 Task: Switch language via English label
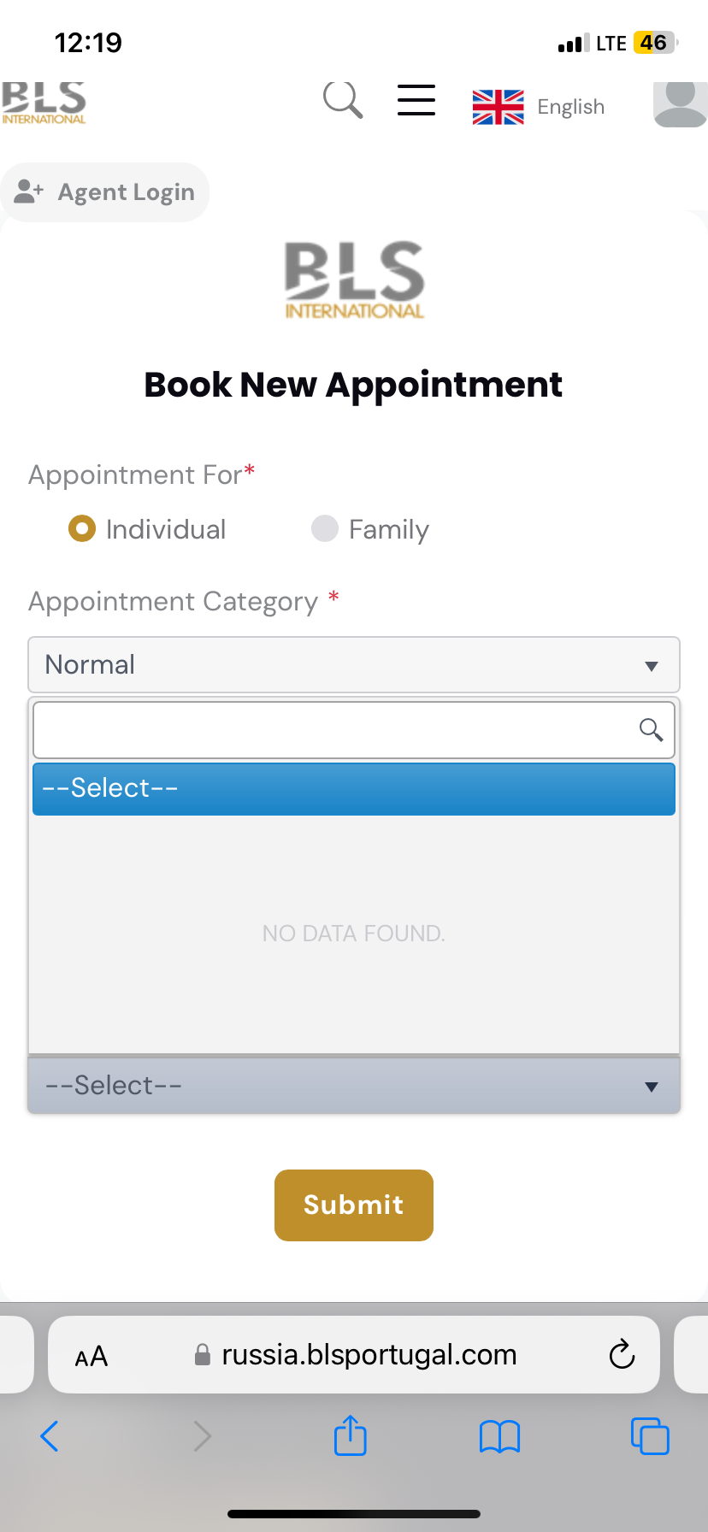570,107
